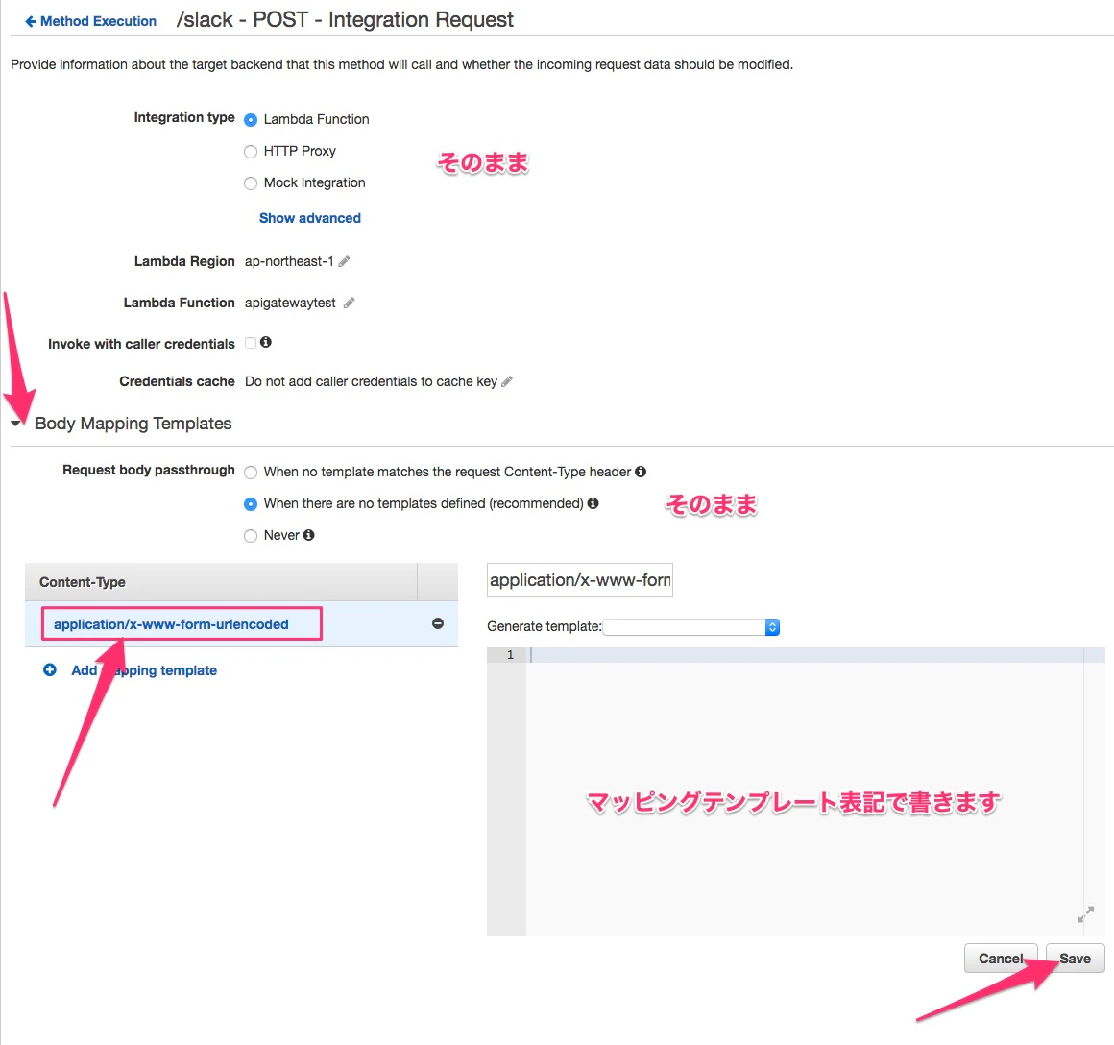
Task: Click plus icon to add template
Action: [x=50, y=669]
